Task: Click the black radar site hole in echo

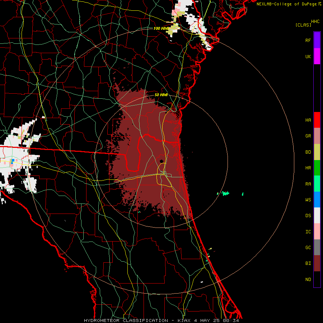Action: click(161, 161)
